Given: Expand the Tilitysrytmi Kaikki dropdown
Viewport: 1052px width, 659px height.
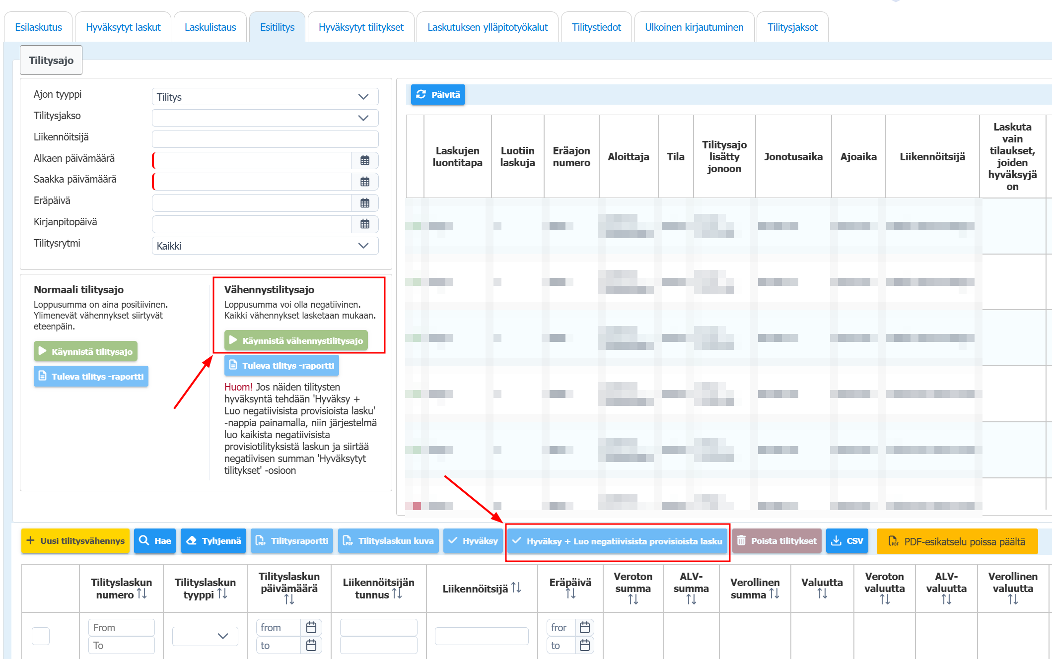Looking at the screenshot, I should 265,246.
